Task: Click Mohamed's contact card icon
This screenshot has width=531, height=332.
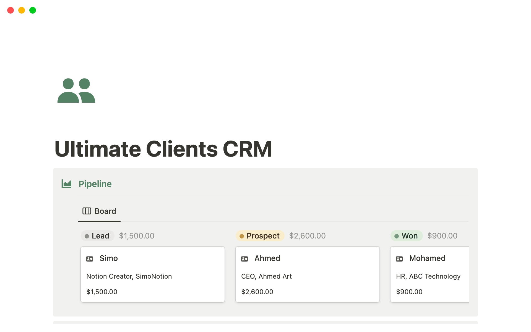Action: tap(399, 259)
